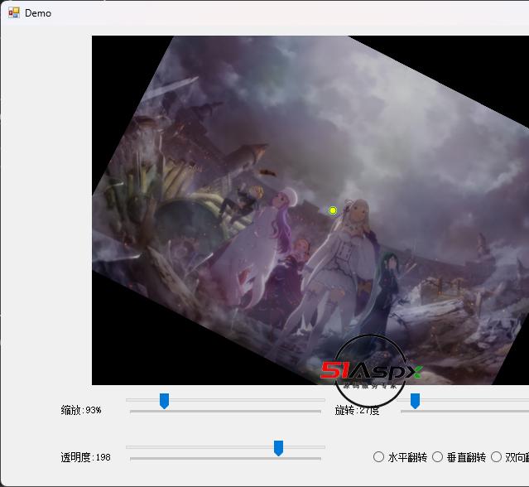The height and width of the screenshot is (487, 529).
Task: Click the 旋转 degrees label
Action: tap(357, 411)
